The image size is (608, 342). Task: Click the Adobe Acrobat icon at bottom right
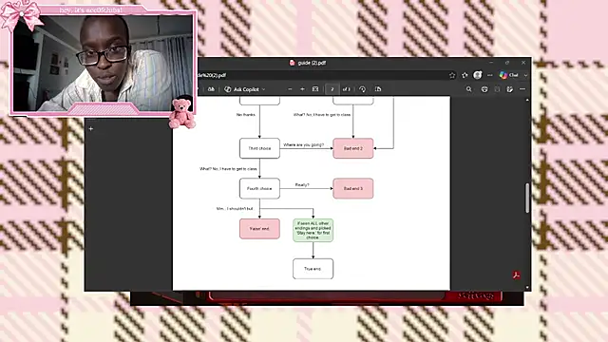(x=516, y=275)
